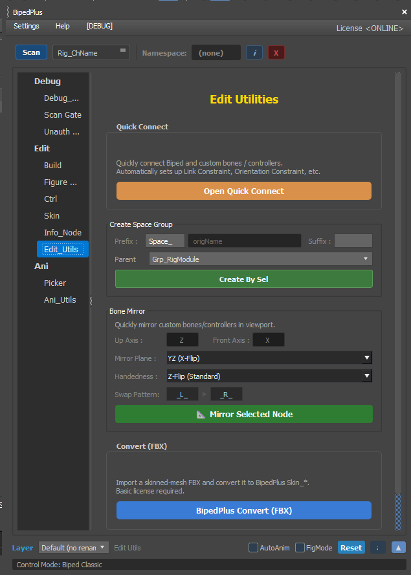Click the blue info 'i' icon

click(254, 53)
